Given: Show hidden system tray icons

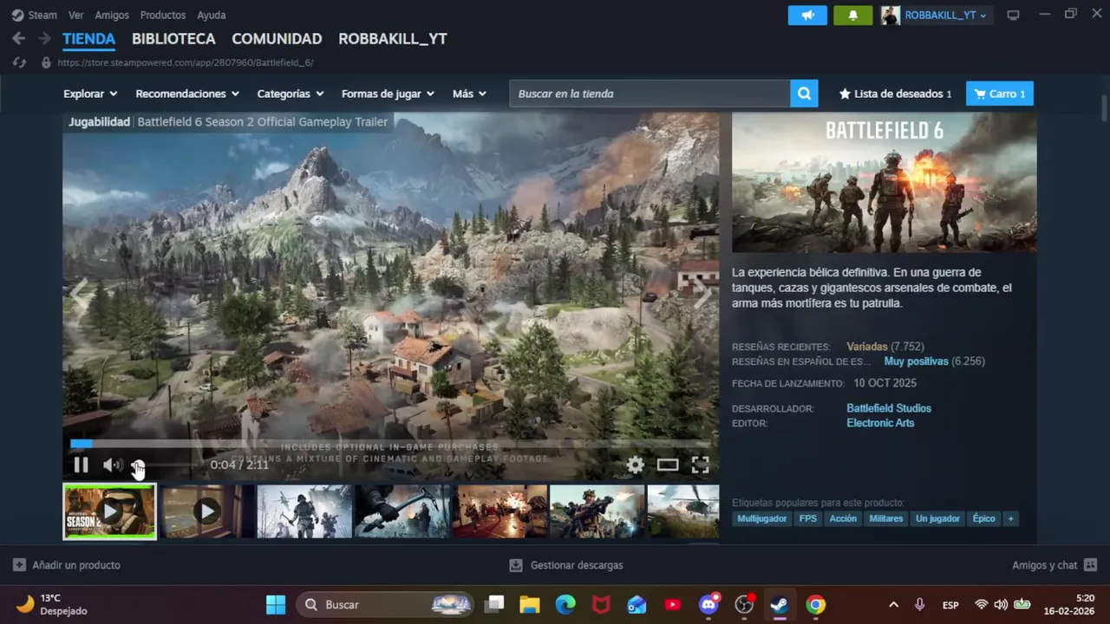Looking at the screenshot, I should [893, 604].
